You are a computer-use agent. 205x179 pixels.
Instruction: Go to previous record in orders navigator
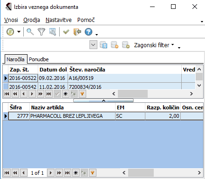point(23,94)
